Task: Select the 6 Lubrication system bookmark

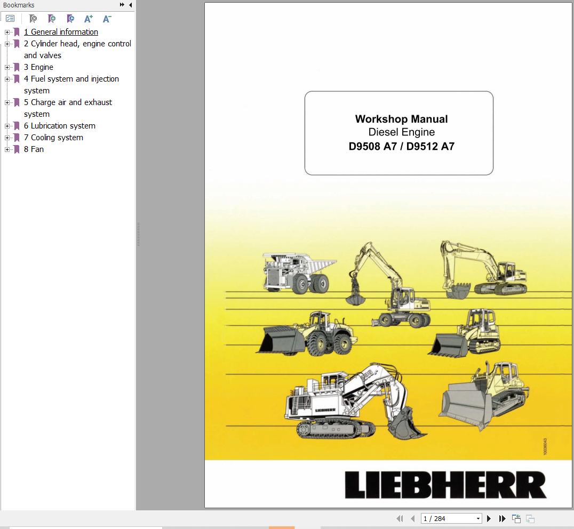Action: click(60, 125)
